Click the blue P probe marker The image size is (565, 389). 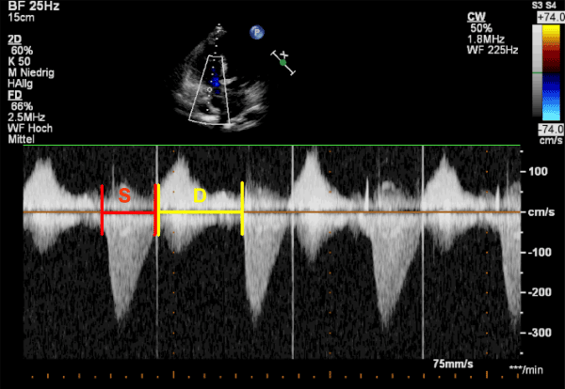pyautogui.click(x=255, y=32)
